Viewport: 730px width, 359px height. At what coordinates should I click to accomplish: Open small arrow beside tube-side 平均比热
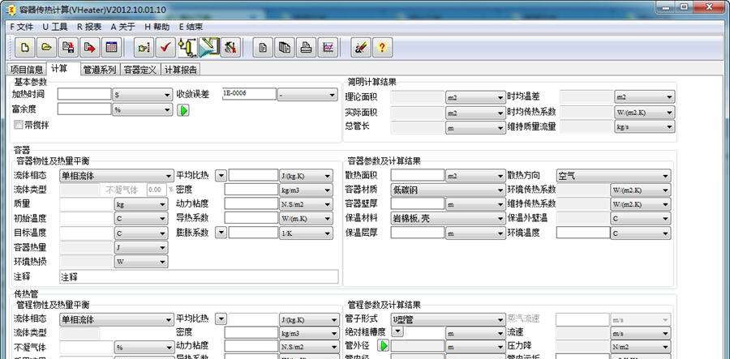pyautogui.click(x=221, y=319)
